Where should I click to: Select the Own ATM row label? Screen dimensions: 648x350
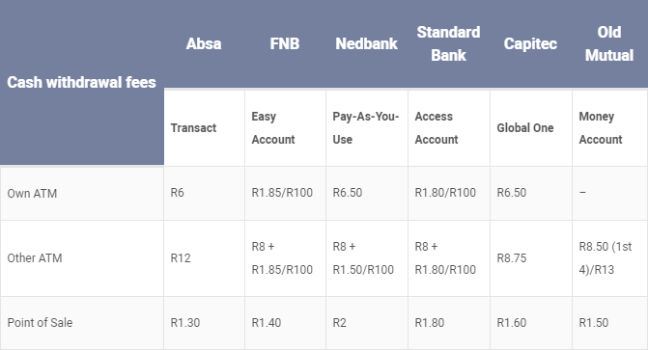click(32, 193)
